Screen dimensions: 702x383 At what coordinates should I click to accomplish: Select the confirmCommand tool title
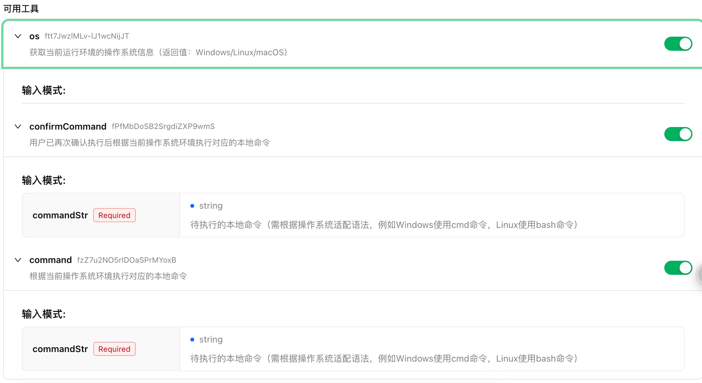click(x=68, y=126)
